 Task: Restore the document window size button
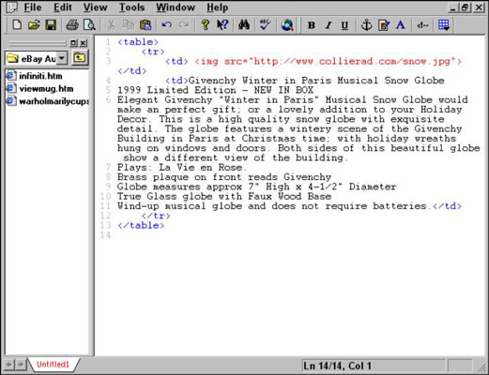point(465,7)
